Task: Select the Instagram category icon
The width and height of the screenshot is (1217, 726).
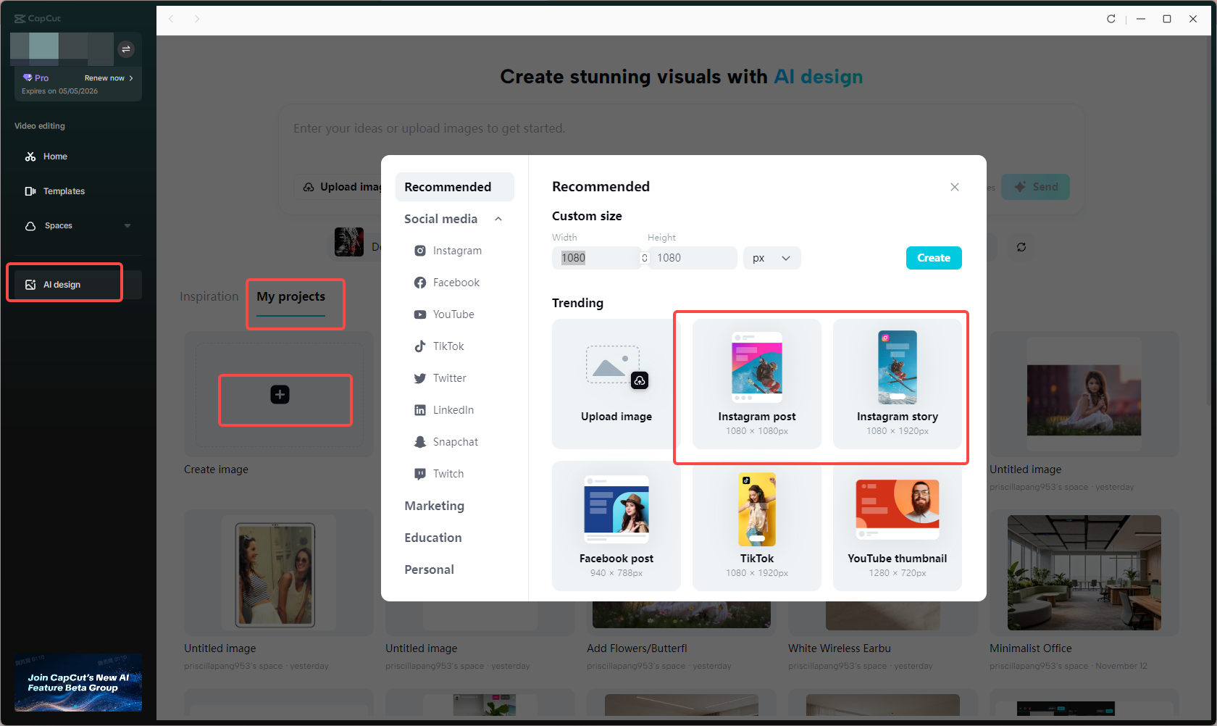Action: pos(420,250)
